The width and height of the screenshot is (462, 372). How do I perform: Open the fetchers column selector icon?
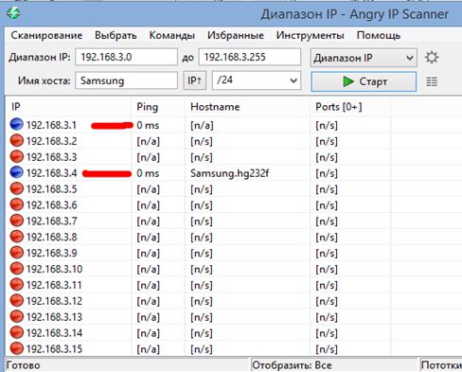[432, 82]
